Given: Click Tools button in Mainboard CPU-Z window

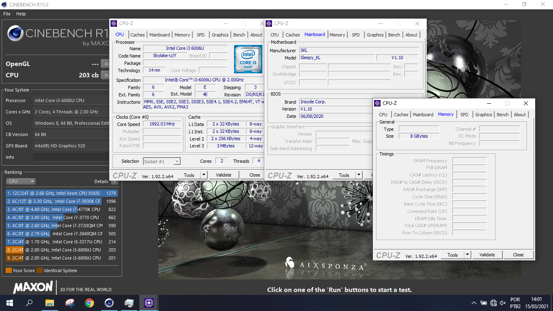Looking at the screenshot, I should pyautogui.click(x=344, y=175).
